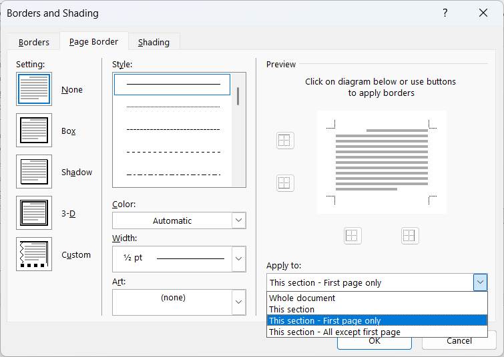This screenshot has width=504, height=357.
Task: Select the long-dashed line style
Action: (x=174, y=152)
